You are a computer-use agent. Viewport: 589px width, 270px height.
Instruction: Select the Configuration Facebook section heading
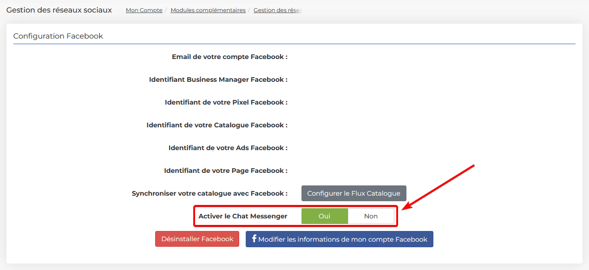coord(58,36)
